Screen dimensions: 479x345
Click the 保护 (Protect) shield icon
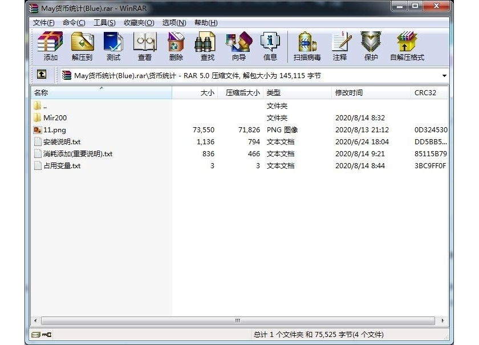tap(371, 46)
